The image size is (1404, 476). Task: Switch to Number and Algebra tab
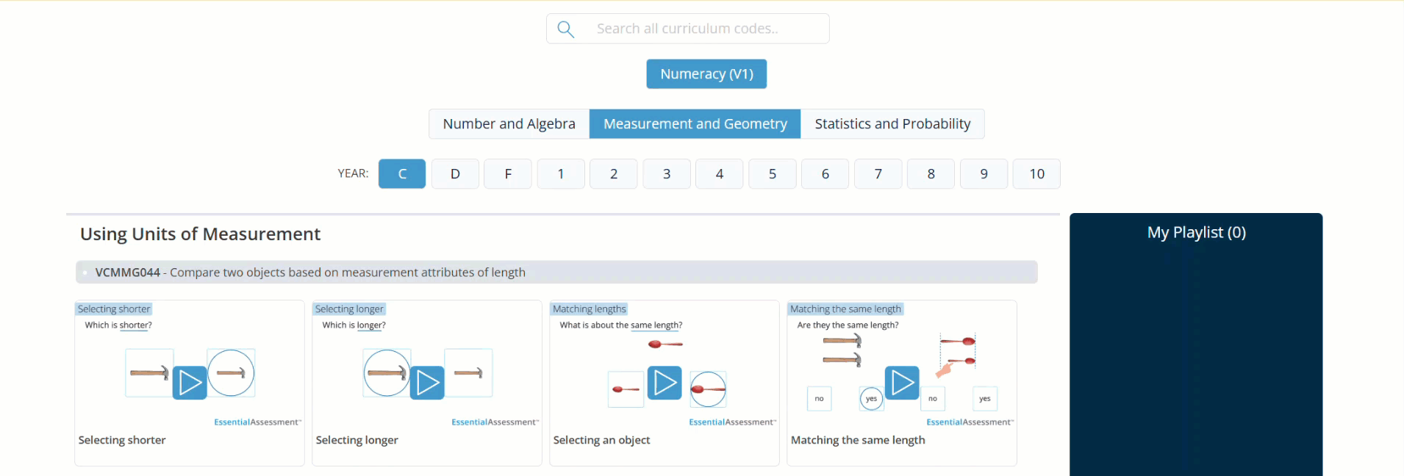pos(509,124)
